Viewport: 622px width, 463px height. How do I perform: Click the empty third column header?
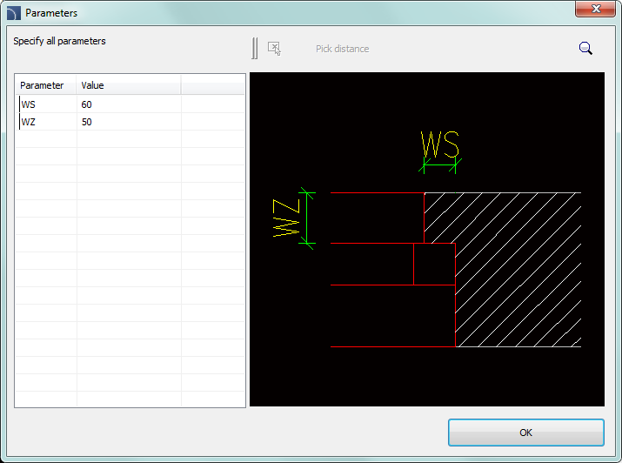[x=212, y=85]
